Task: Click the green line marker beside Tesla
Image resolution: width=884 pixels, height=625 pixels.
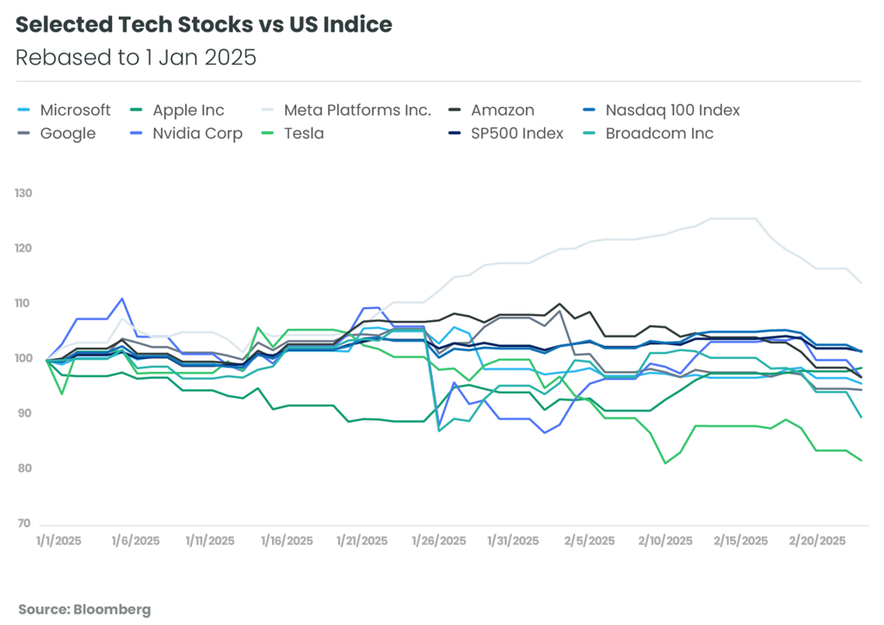Action: click(x=269, y=133)
